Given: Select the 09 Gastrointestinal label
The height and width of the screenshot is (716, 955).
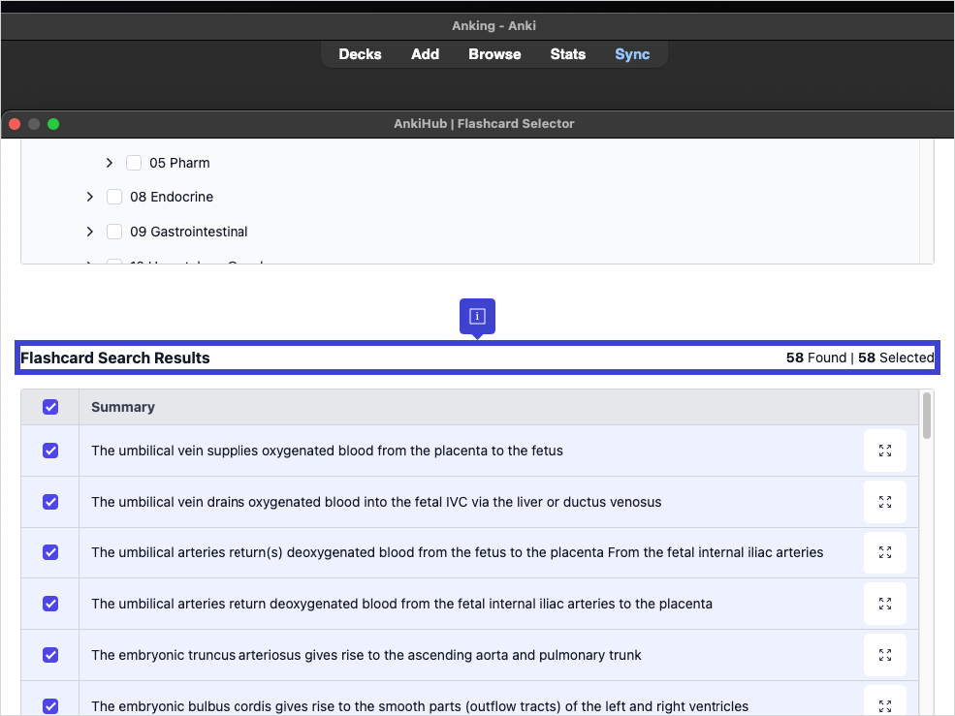Looking at the screenshot, I should point(189,232).
